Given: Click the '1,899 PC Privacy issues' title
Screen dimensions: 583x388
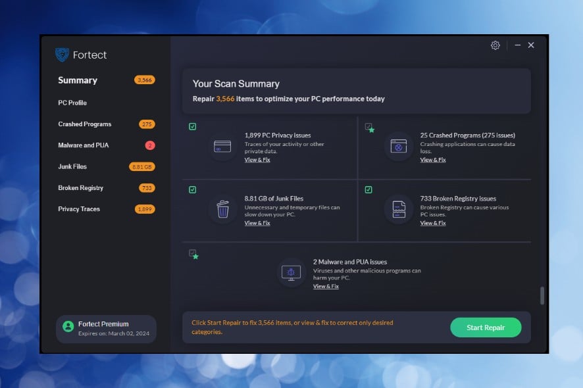Looking at the screenshot, I should [278, 135].
